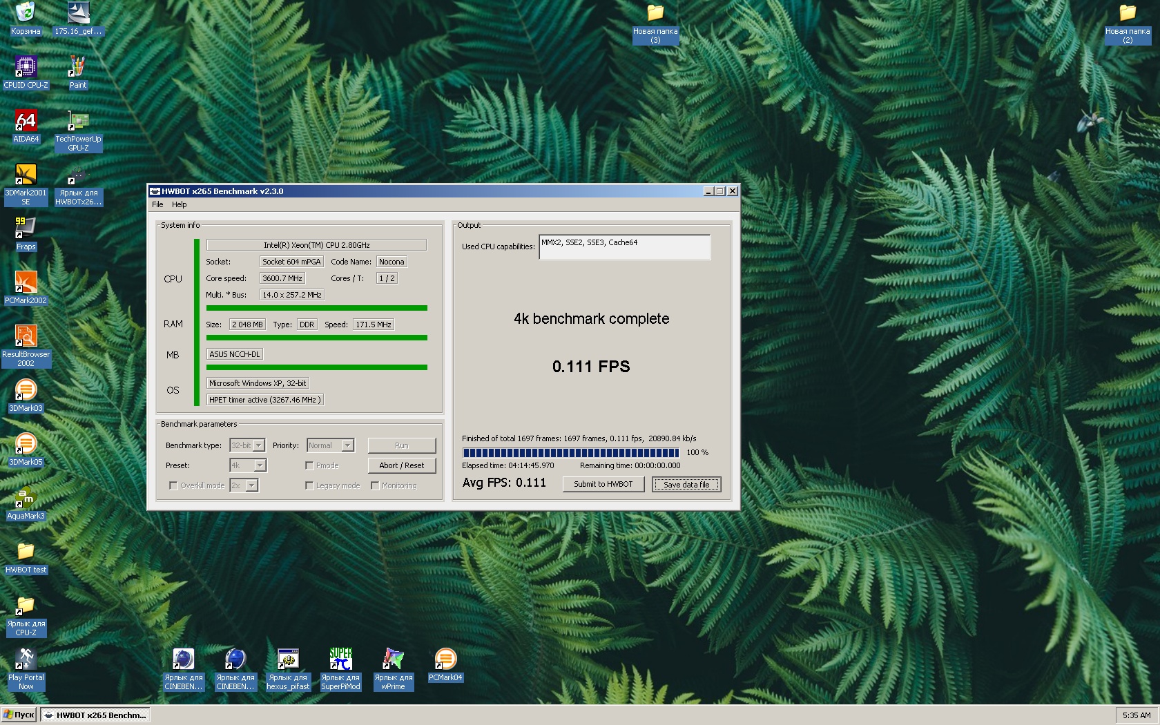Launch 3DMark03 desktop icon
This screenshot has width=1160, height=725.
tap(26, 396)
